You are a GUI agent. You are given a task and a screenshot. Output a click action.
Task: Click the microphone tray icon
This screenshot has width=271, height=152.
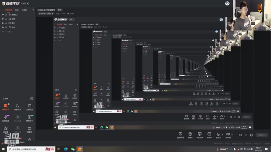pyautogui.click(x=235, y=149)
